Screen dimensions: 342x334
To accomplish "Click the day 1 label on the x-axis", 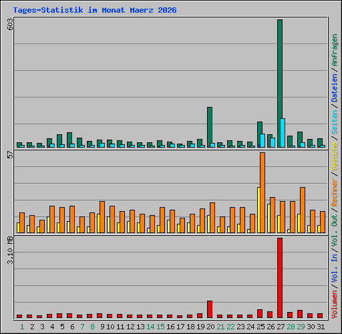I will (22, 327).
